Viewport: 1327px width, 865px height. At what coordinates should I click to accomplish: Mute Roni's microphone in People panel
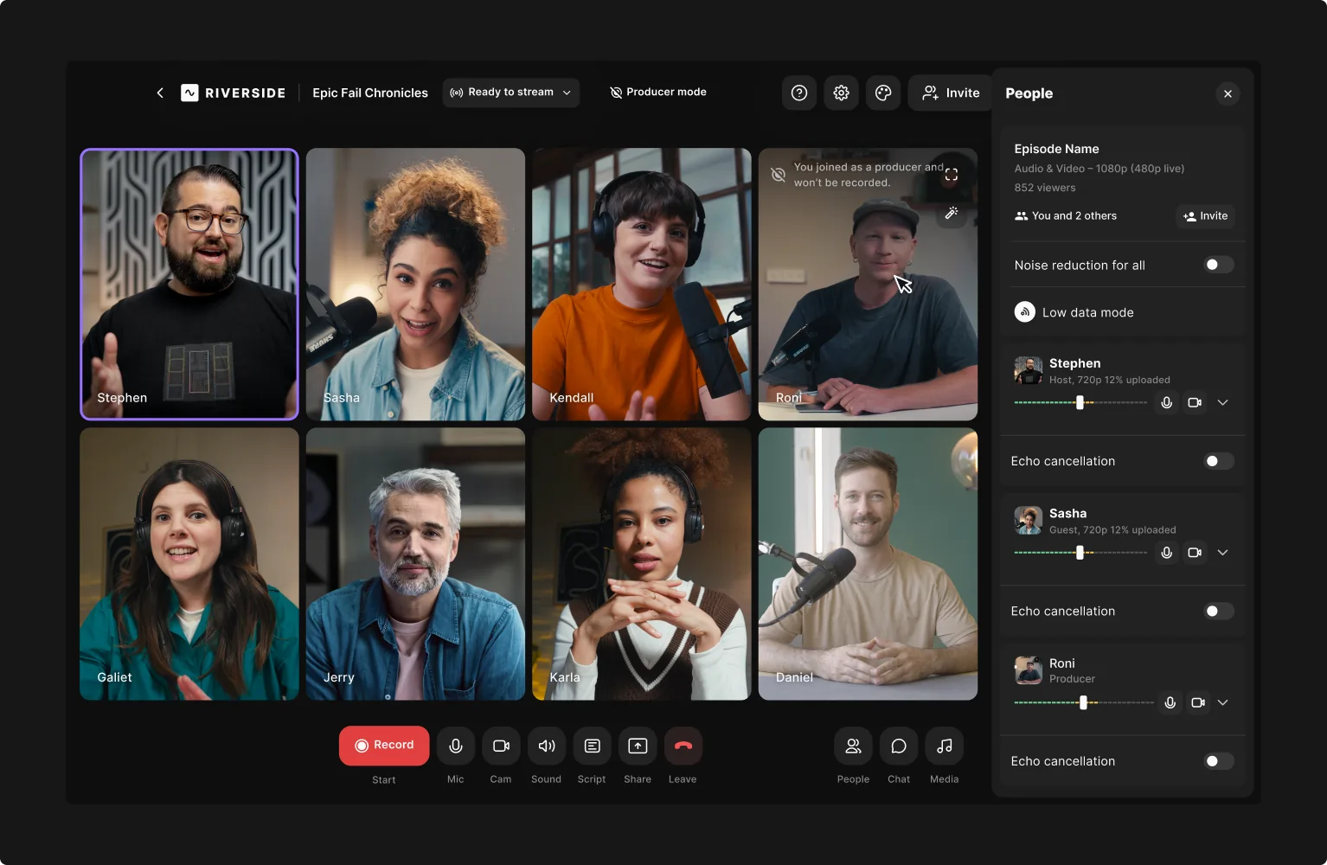pyautogui.click(x=1170, y=702)
